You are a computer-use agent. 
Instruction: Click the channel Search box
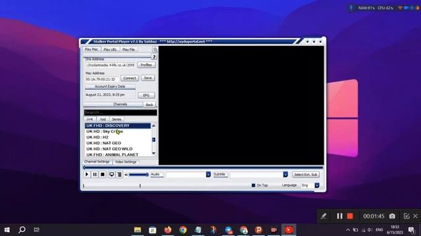point(120,113)
